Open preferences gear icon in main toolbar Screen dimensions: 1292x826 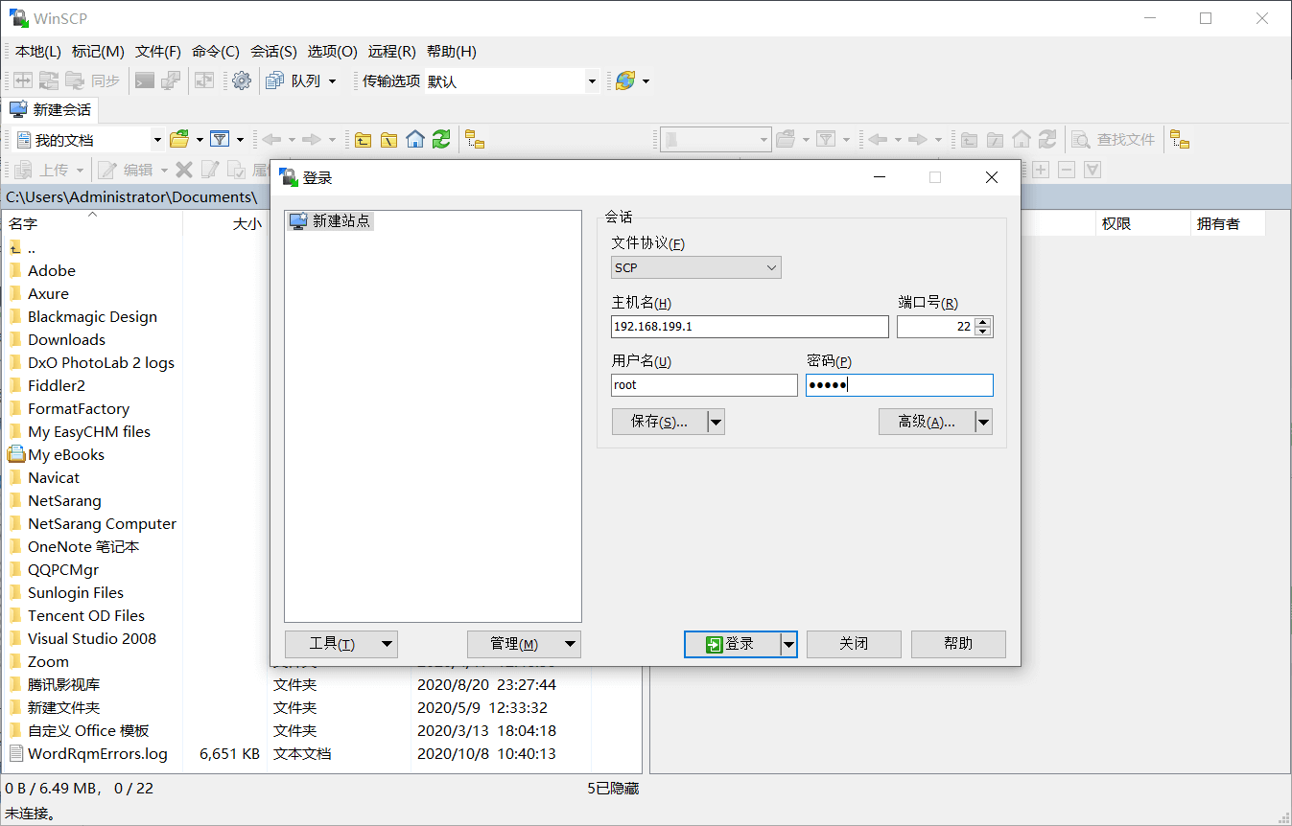pyautogui.click(x=242, y=81)
